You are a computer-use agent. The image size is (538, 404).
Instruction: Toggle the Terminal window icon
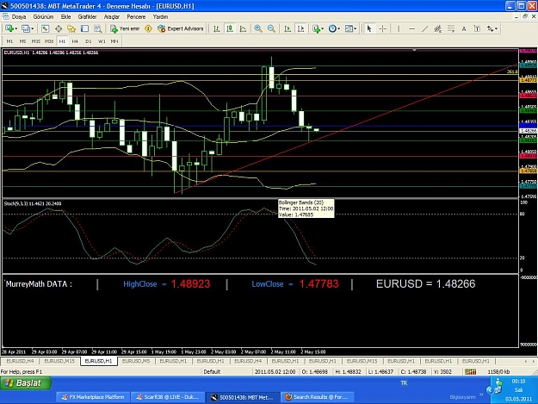(x=84, y=28)
